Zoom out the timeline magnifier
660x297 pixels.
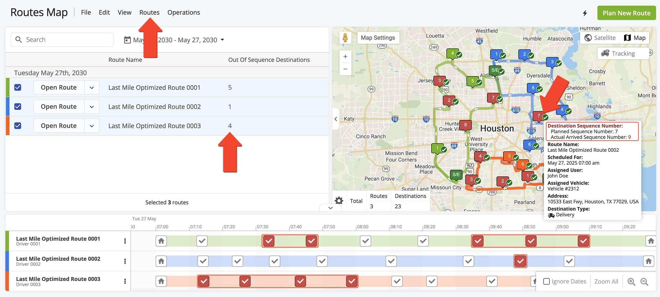click(644, 282)
